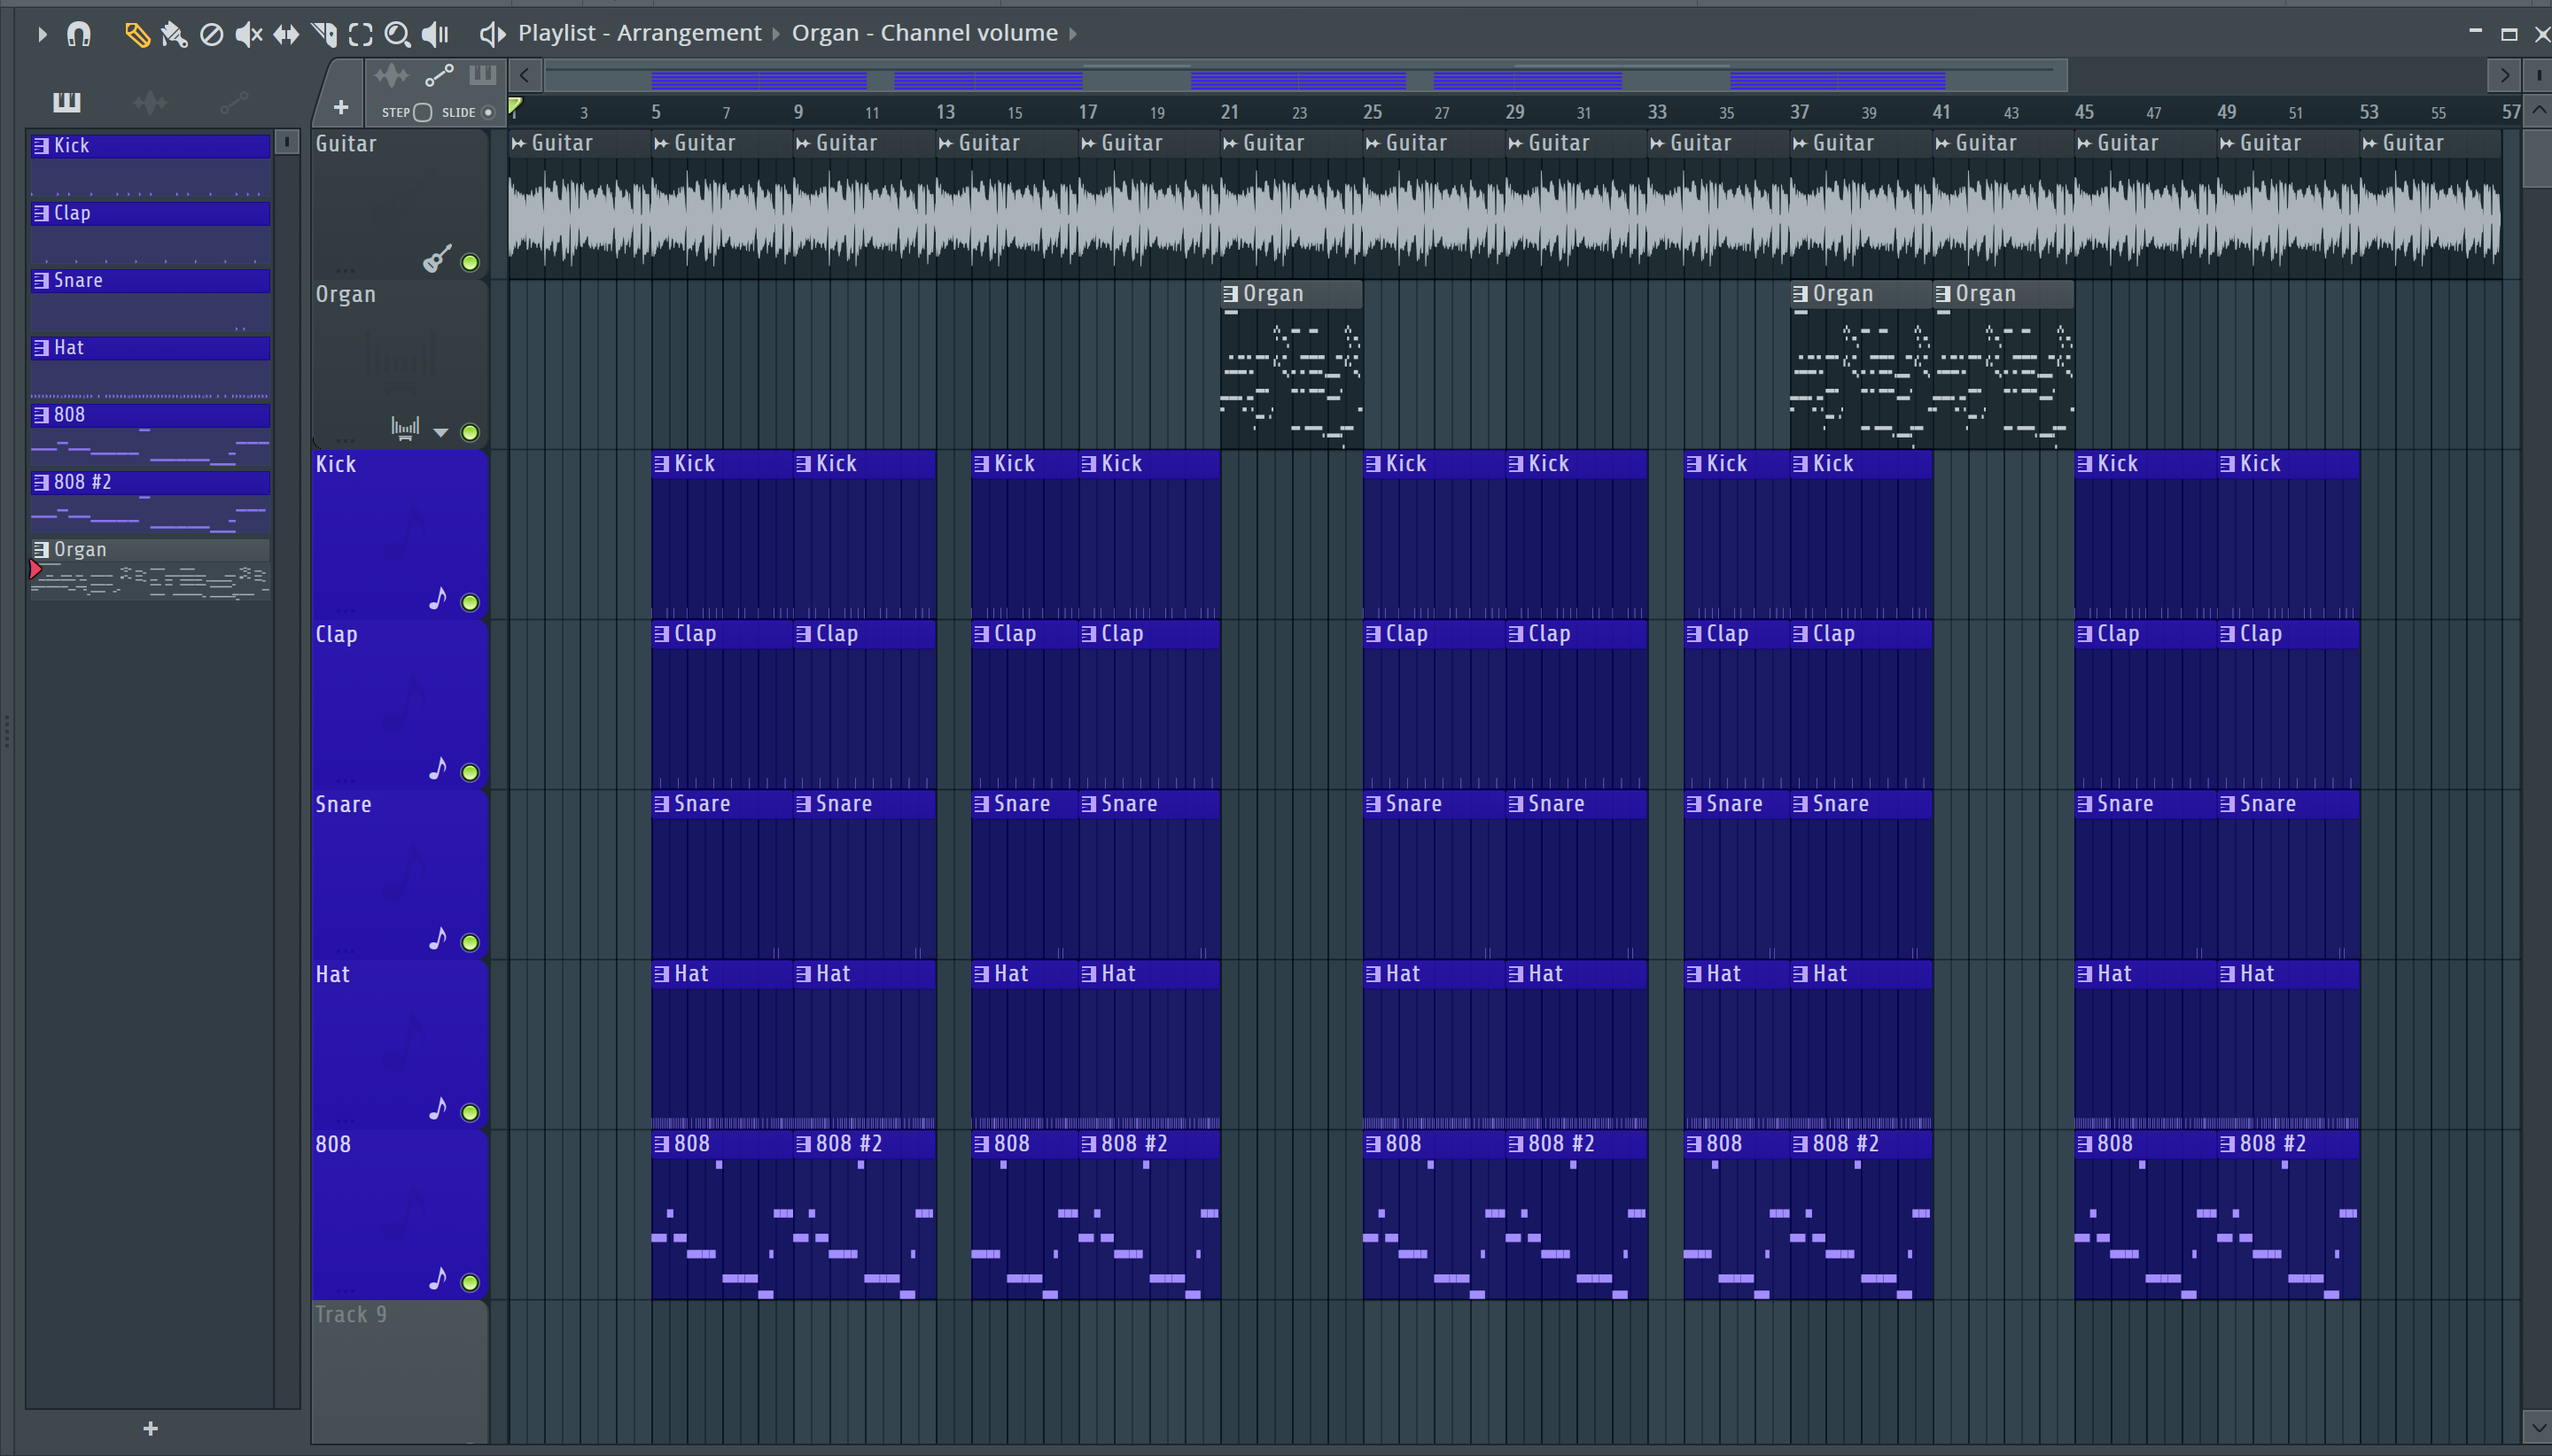This screenshot has height=1456, width=2552.
Task: Click bar 37 on the timeline ruler
Action: (1800, 112)
